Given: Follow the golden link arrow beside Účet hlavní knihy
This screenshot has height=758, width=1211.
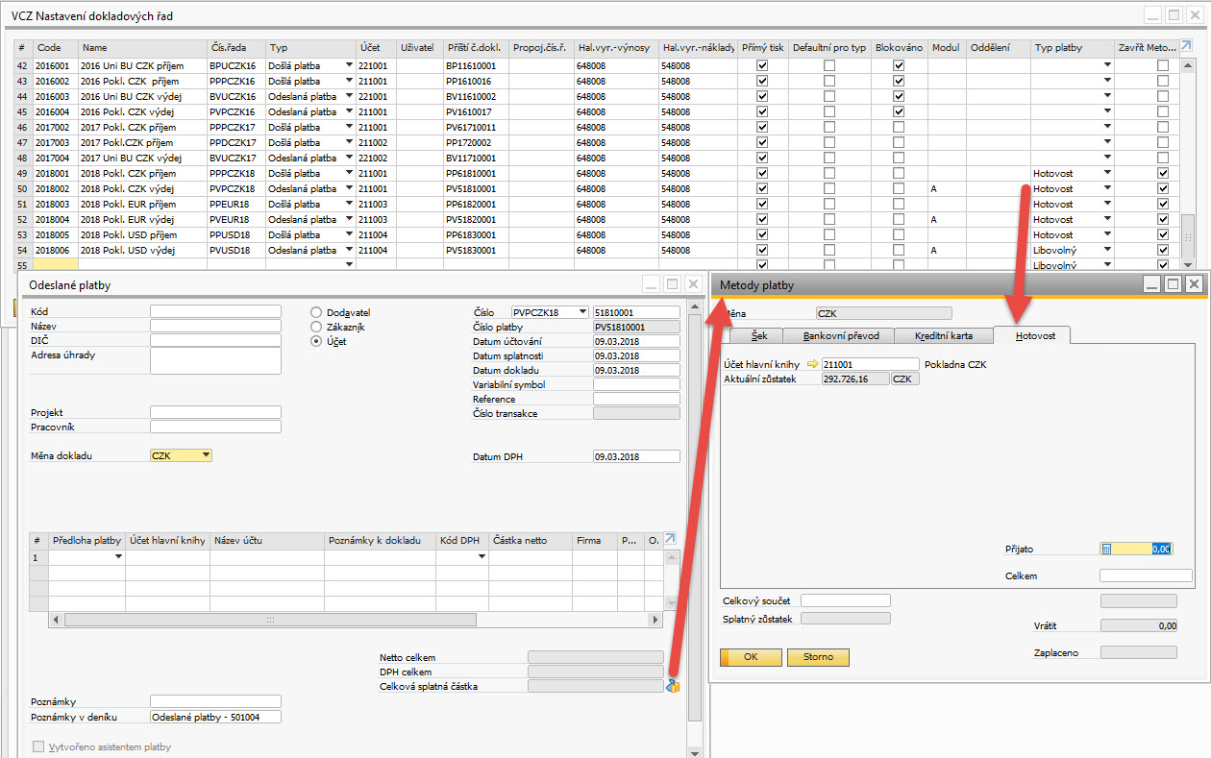Looking at the screenshot, I should coord(812,364).
